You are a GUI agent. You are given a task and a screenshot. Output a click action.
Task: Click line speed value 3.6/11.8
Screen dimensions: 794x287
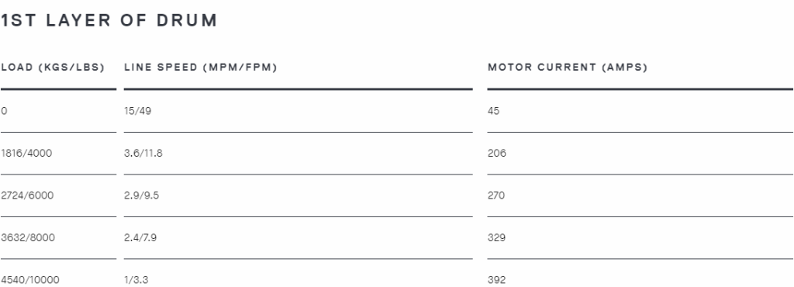click(143, 154)
